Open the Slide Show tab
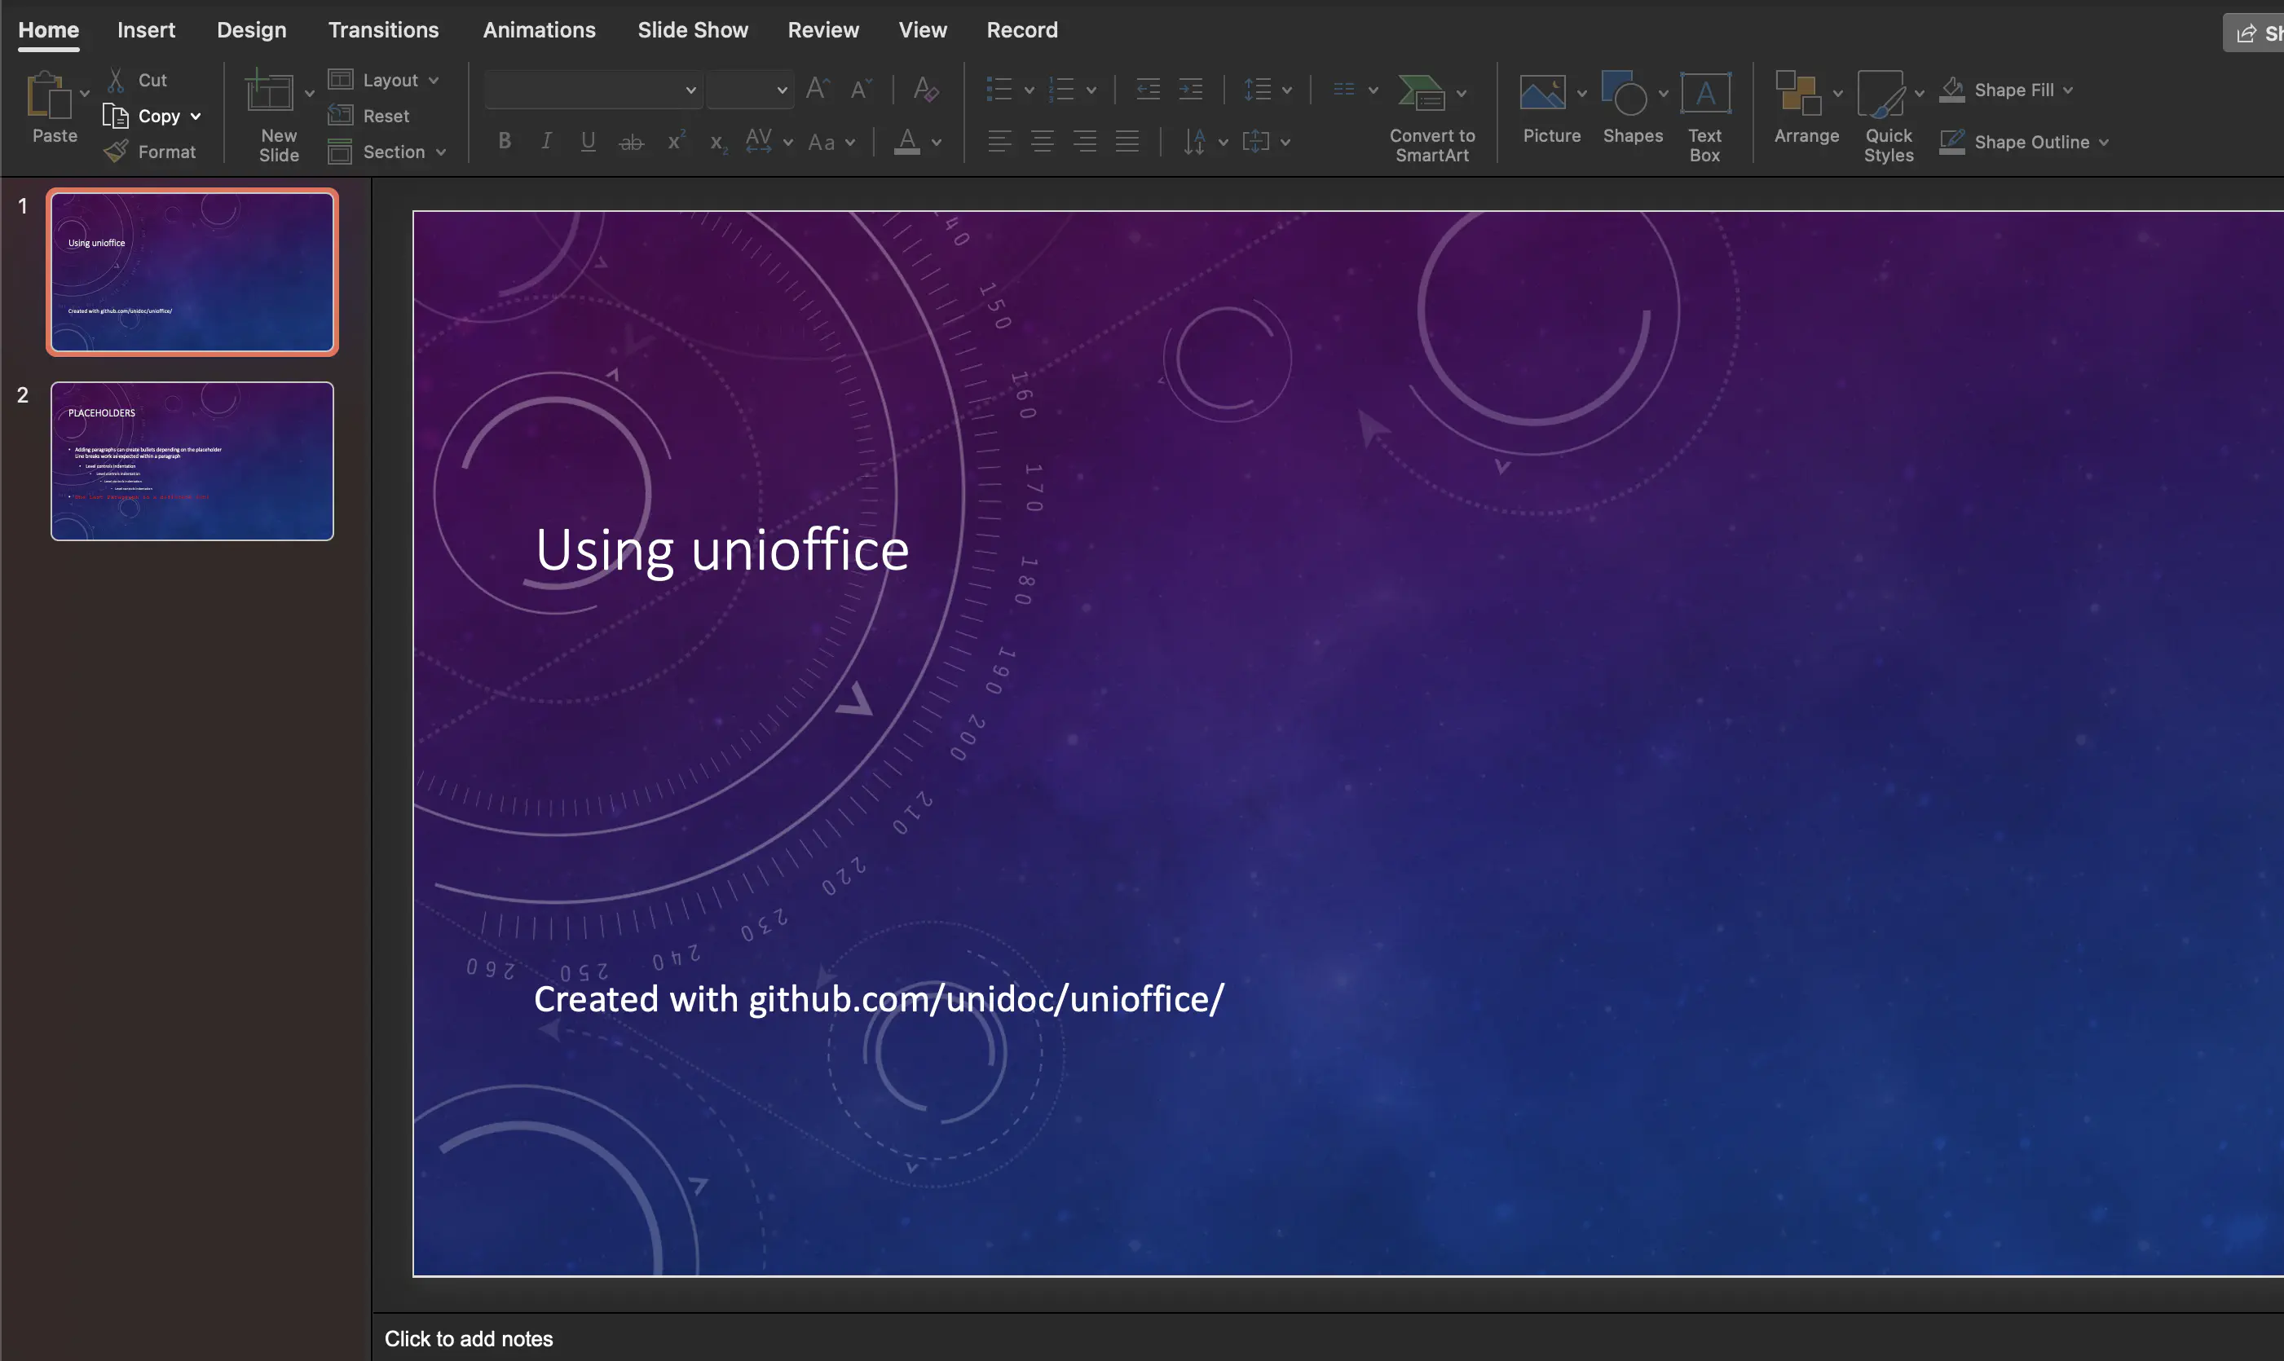This screenshot has width=2284, height=1361. click(x=693, y=30)
